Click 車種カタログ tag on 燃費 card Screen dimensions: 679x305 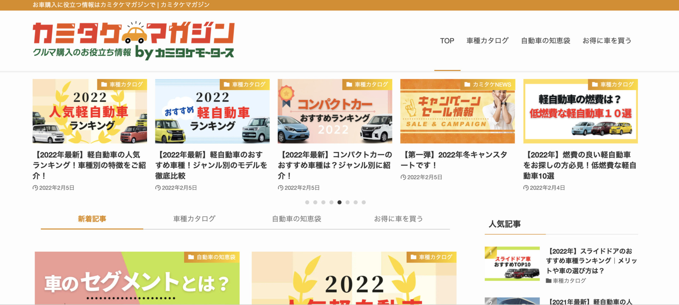click(613, 84)
